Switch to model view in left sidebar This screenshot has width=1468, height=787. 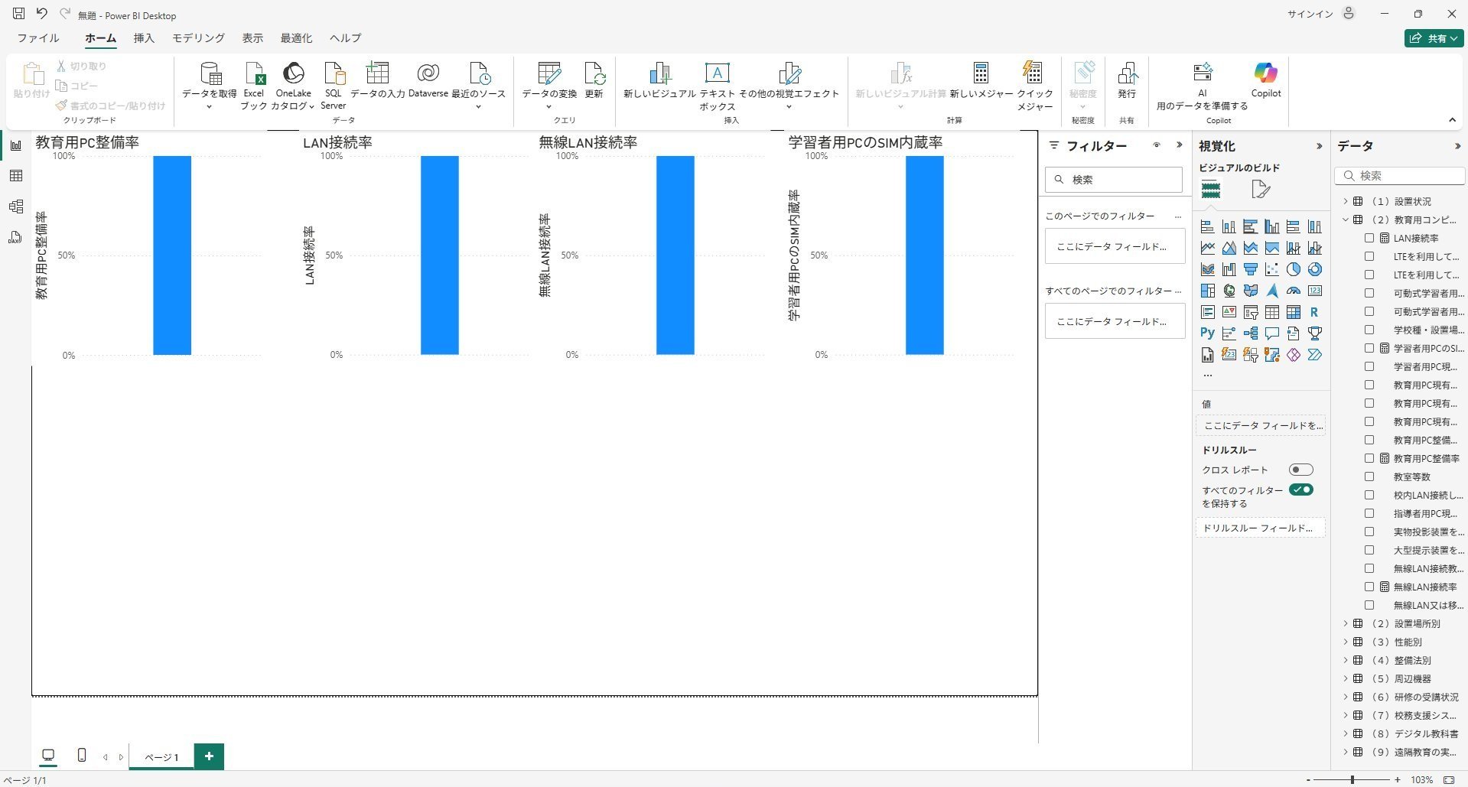point(15,207)
